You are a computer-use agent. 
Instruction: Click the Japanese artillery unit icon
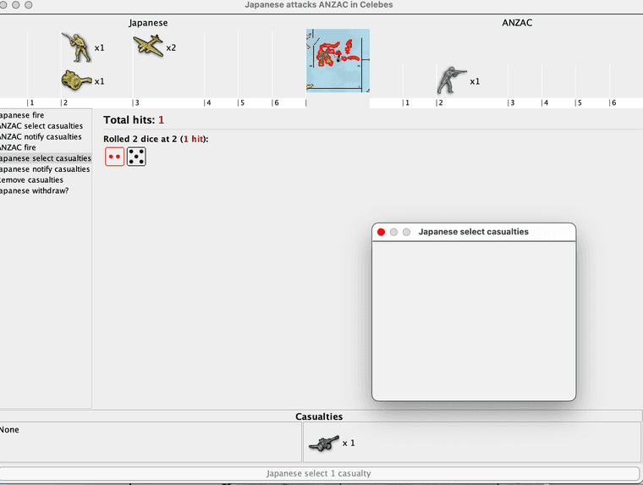76,80
